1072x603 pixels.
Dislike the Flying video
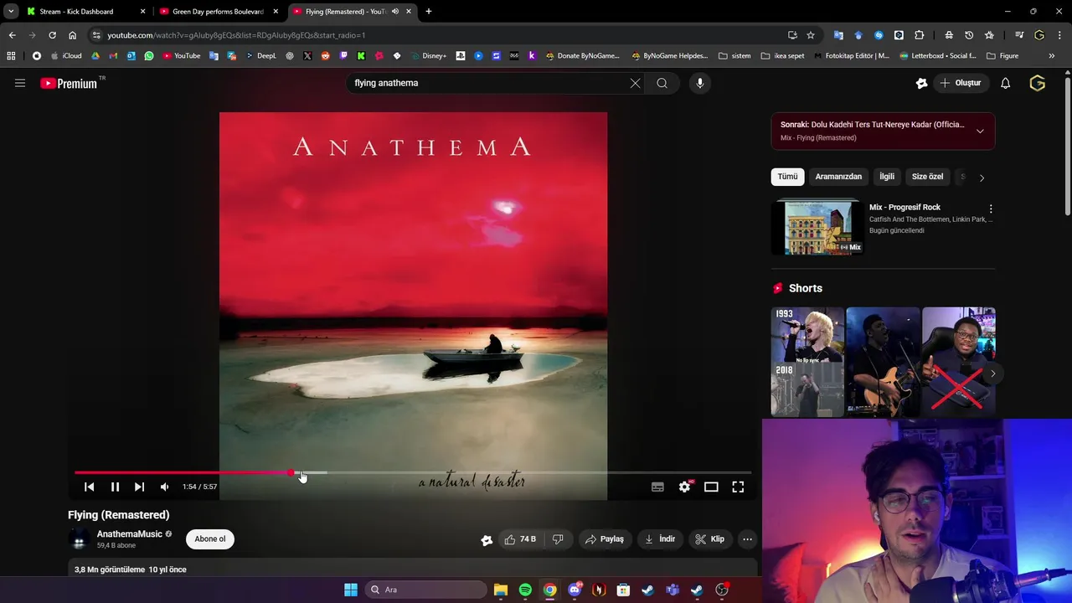[558, 539]
